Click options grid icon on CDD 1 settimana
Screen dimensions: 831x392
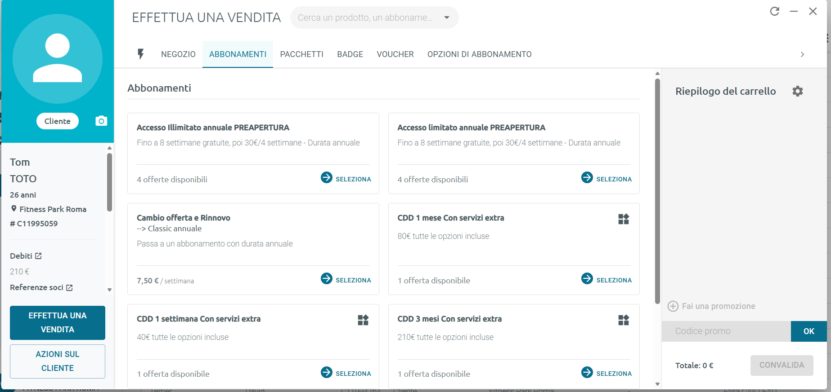coord(363,320)
